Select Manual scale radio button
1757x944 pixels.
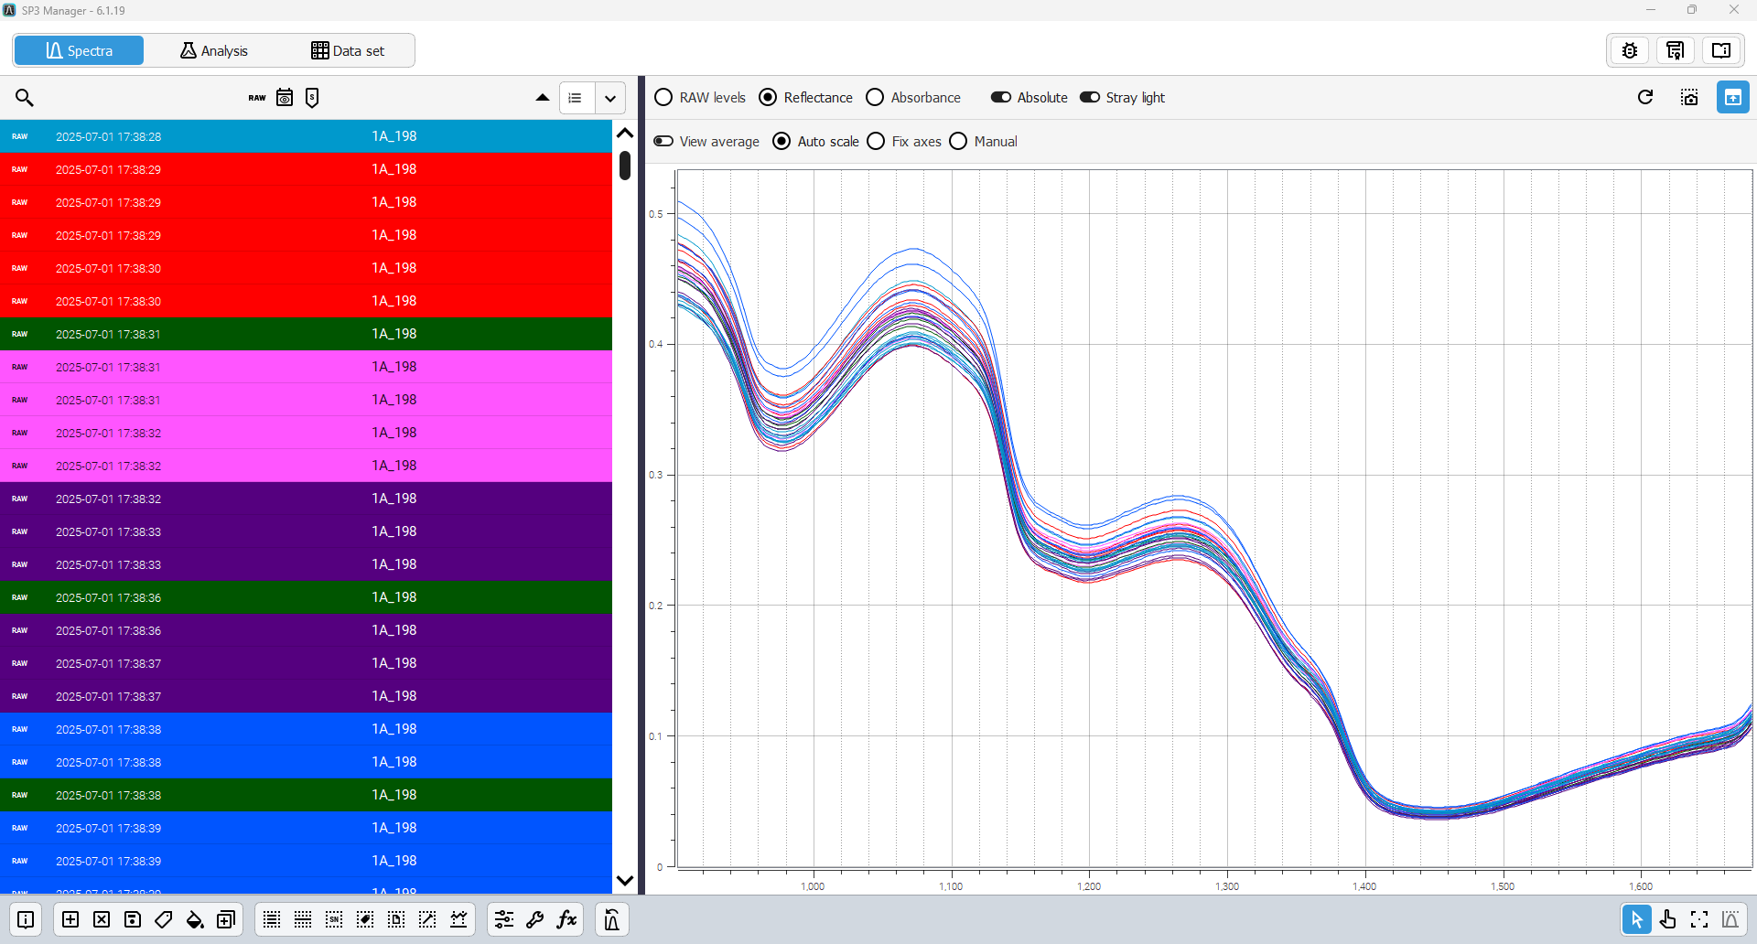[x=958, y=142]
